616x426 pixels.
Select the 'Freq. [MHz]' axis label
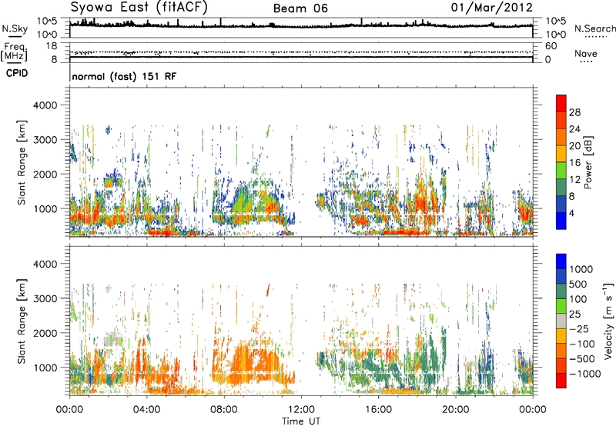[14, 52]
